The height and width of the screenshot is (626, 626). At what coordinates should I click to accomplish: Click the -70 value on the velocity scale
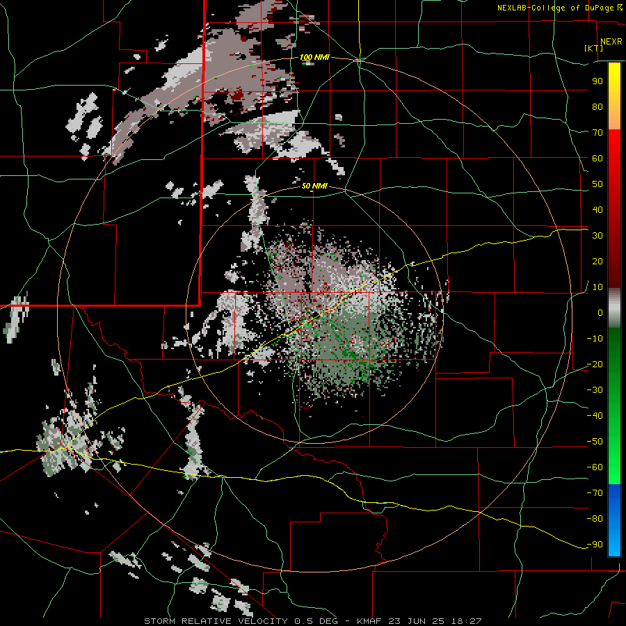tap(595, 493)
